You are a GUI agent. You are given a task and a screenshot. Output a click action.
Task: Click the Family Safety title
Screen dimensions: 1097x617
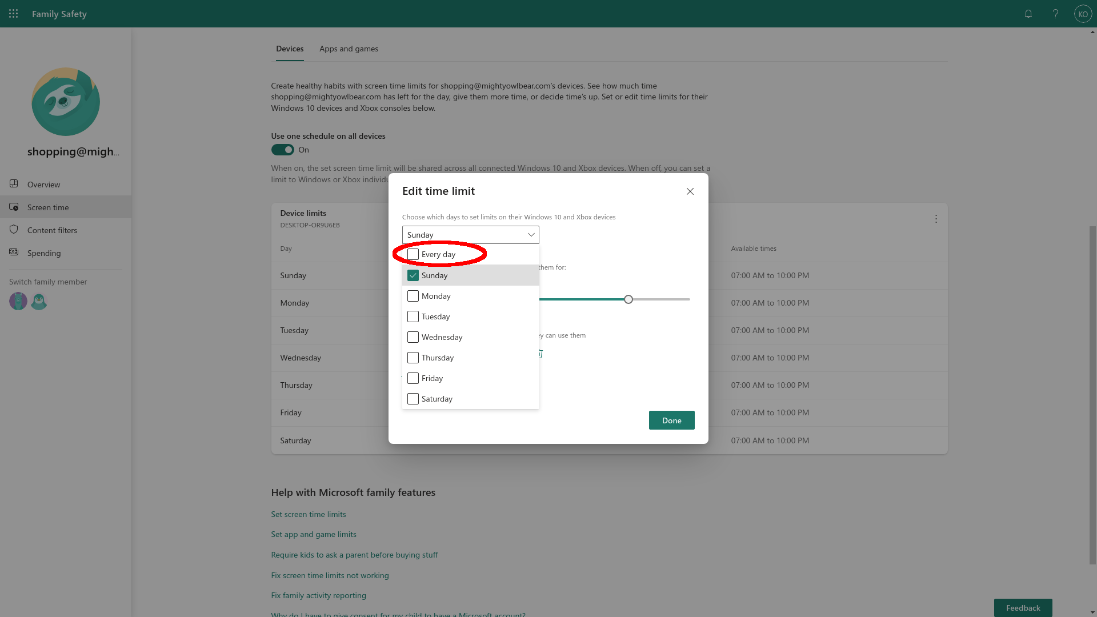click(x=59, y=14)
